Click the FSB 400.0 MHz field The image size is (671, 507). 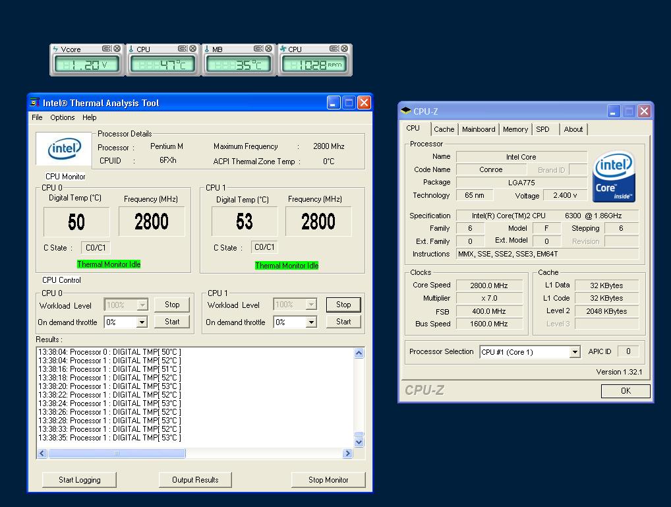click(489, 311)
